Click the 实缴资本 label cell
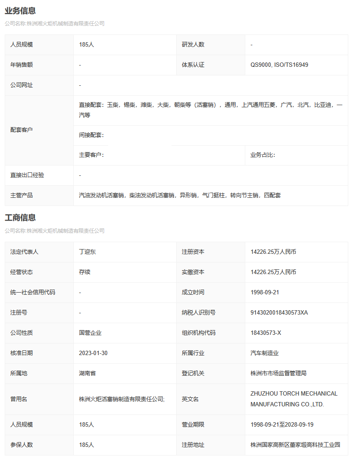 point(210,272)
